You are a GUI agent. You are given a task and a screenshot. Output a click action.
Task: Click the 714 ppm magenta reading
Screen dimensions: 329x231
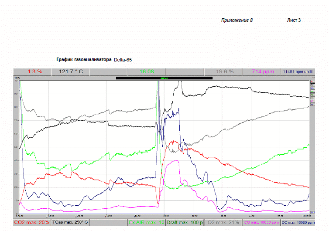click(x=263, y=71)
